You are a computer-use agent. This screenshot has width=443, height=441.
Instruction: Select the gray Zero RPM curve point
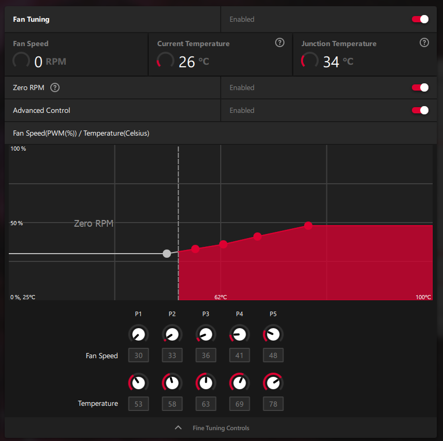pyautogui.click(x=167, y=254)
